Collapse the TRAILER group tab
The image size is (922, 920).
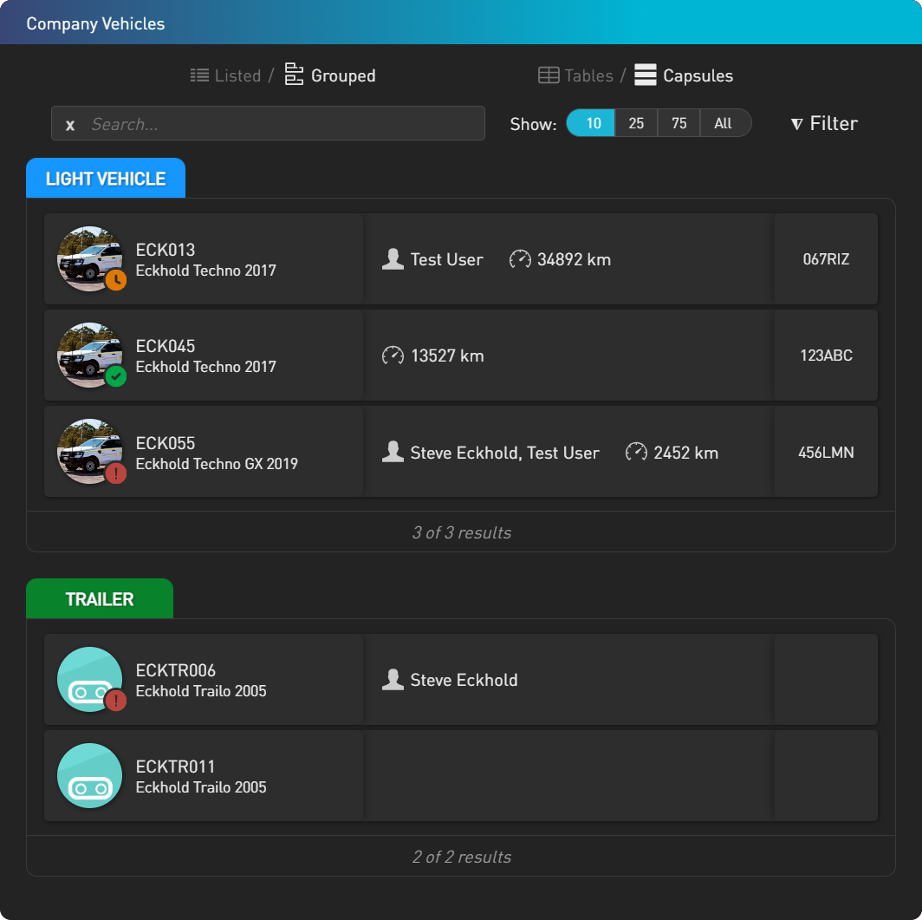pyautogui.click(x=100, y=599)
